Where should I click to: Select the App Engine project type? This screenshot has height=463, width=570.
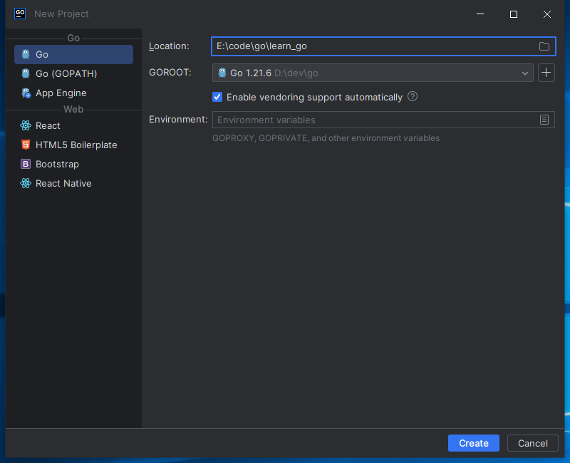(x=73, y=93)
